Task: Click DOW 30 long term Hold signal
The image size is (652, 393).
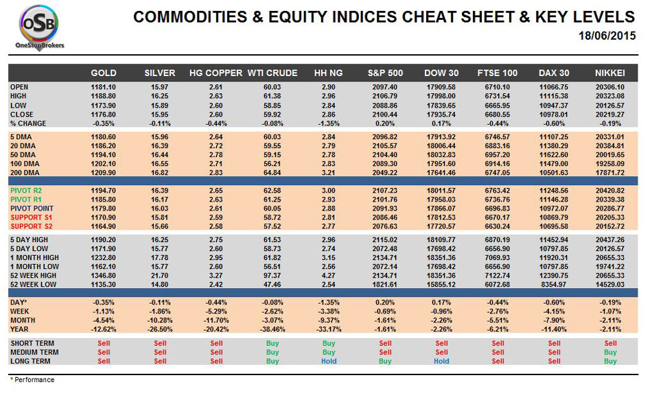Action: click(x=441, y=361)
